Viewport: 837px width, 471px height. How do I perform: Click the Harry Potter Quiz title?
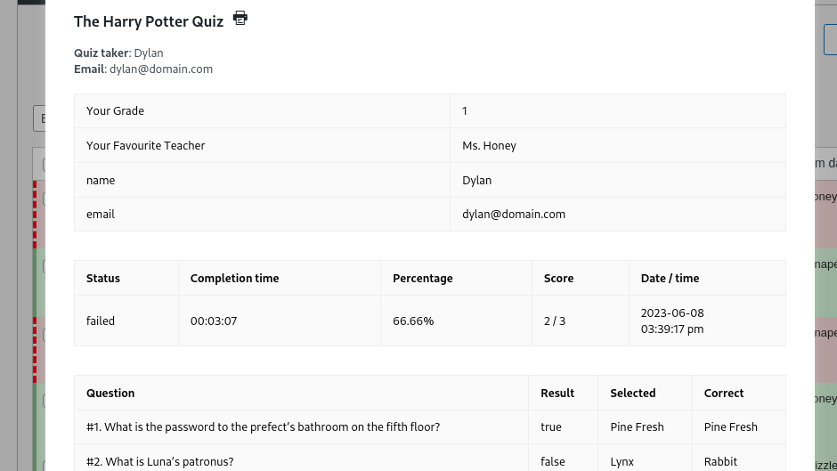pyautogui.click(x=149, y=21)
